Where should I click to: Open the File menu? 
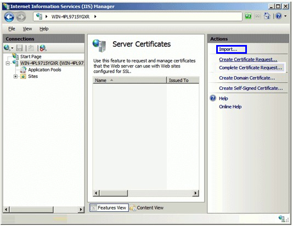12,29
